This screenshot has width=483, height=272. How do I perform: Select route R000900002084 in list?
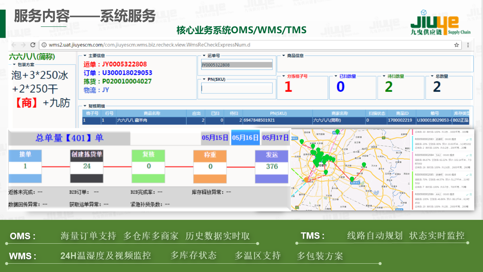point(443,161)
